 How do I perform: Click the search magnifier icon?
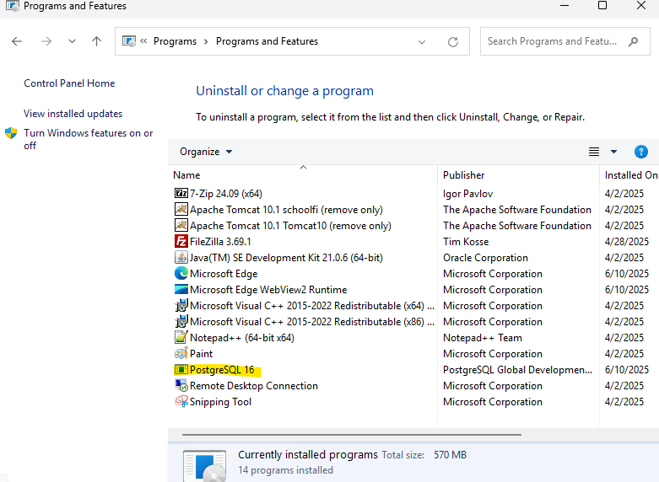click(633, 41)
